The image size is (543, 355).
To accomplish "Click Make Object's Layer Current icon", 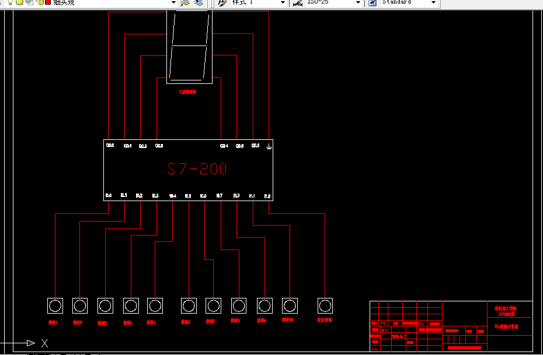I will pyautogui.click(x=185, y=3).
